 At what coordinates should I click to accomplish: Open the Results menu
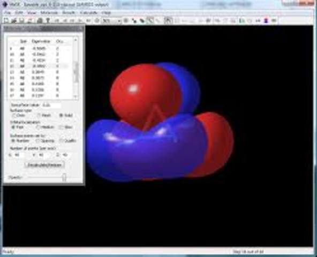point(69,13)
